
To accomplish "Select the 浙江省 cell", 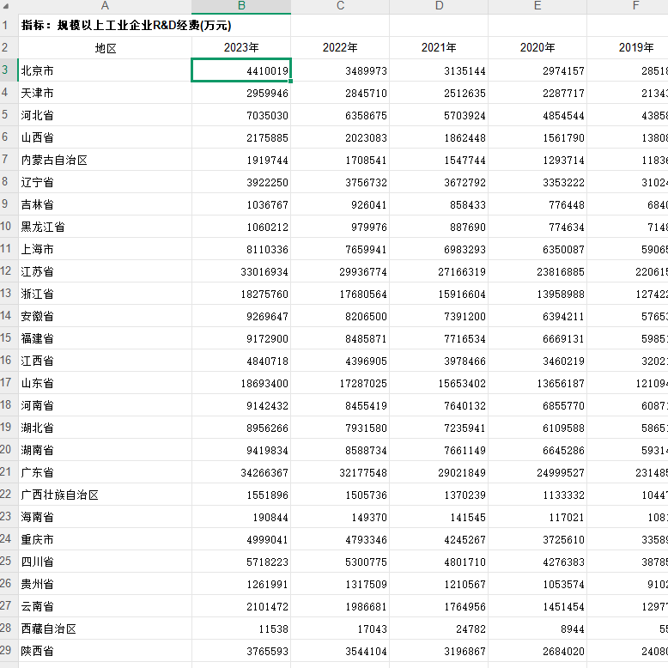I will [x=106, y=294].
